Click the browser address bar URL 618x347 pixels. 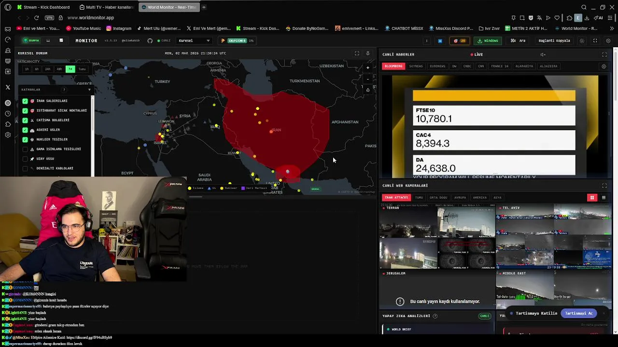[91, 18]
